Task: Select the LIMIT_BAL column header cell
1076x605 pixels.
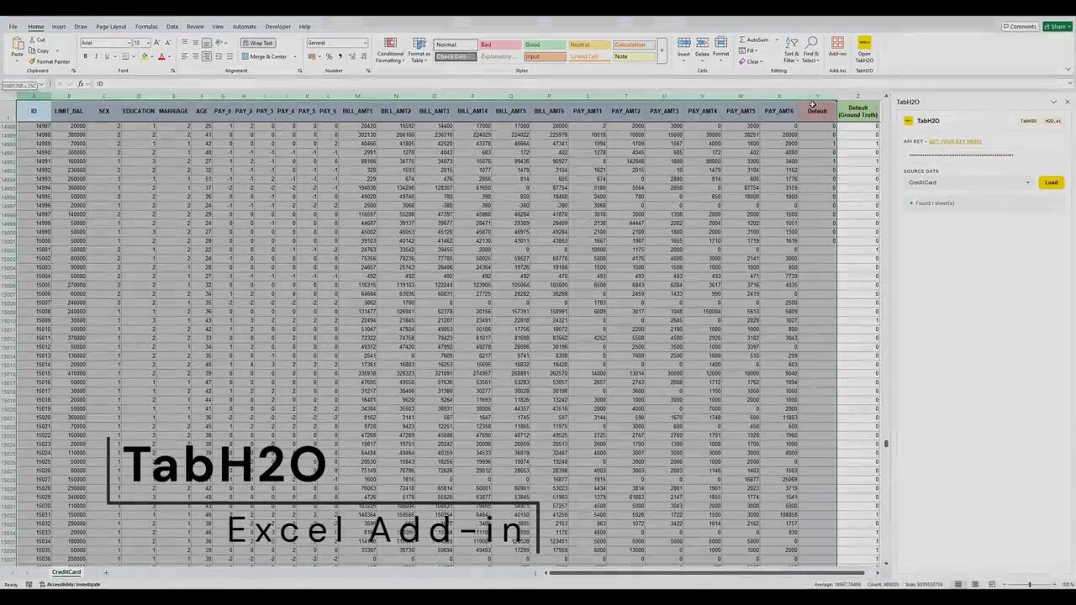Action: click(x=69, y=111)
